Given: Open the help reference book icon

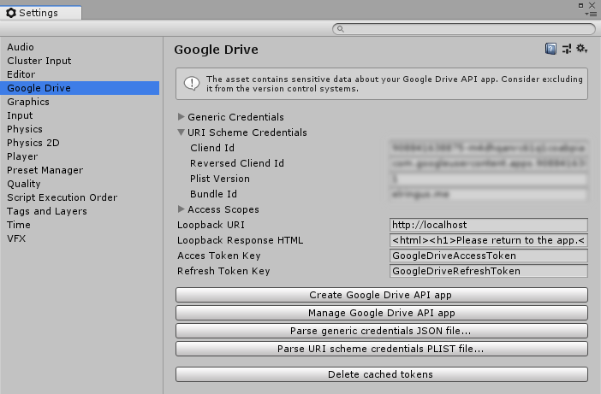Looking at the screenshot, I should click(550, 49).
